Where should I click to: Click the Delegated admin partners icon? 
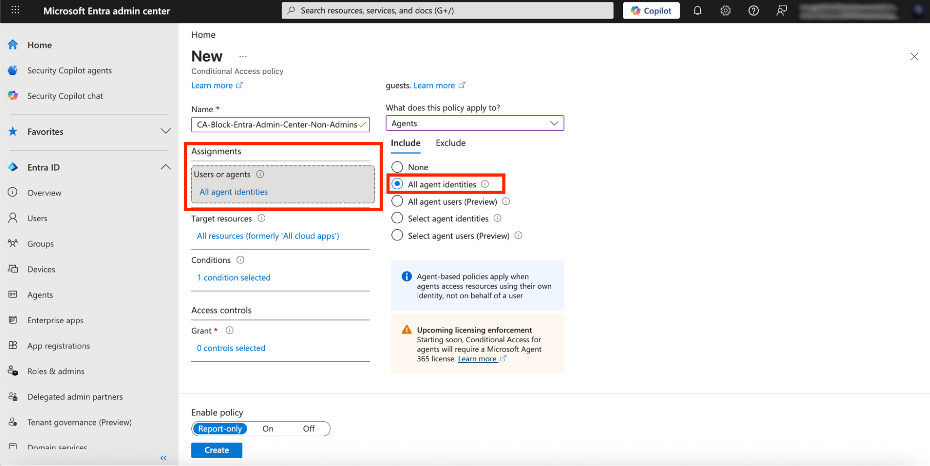tap(13, 397)
